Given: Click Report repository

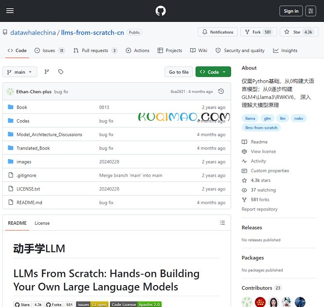Looking at the screenshot, I should tap(259, 209).
